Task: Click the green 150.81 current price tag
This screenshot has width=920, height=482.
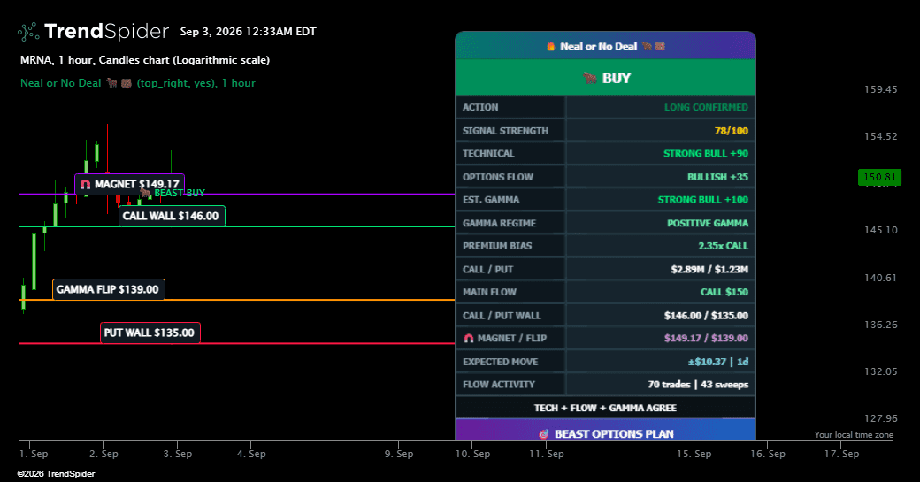Action: point(879,177)
